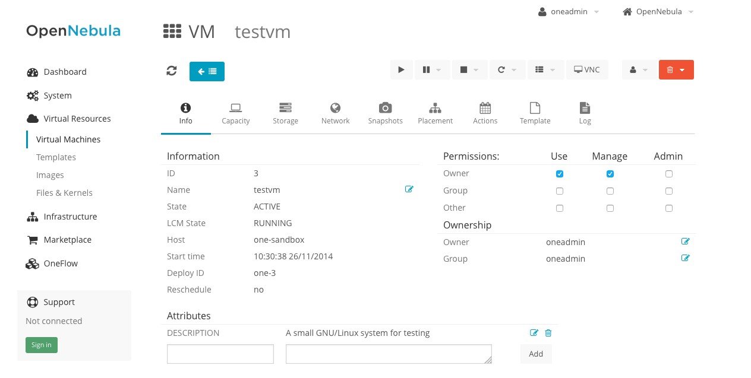Screen dimensions: 751x378
Task: Toggle Group Manage permission checkbox
Action: pyautogui.click(x=610, y=191)
